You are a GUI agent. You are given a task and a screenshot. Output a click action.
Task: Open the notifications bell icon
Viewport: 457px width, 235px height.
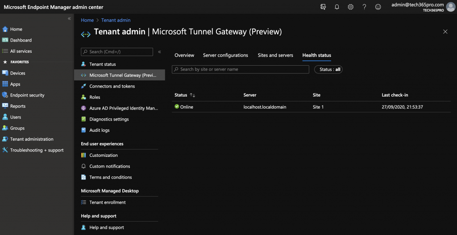coord(337,7)
